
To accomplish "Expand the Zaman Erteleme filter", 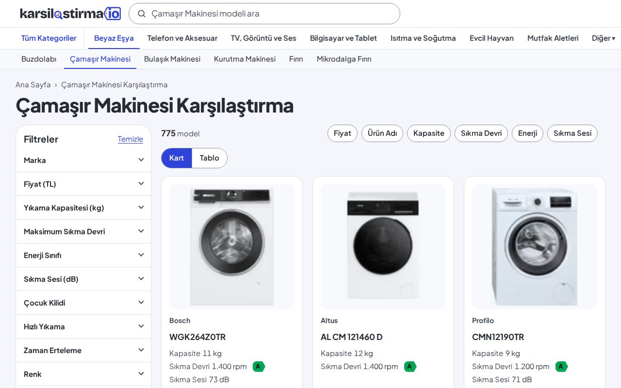I will click(x=83, y=350).
